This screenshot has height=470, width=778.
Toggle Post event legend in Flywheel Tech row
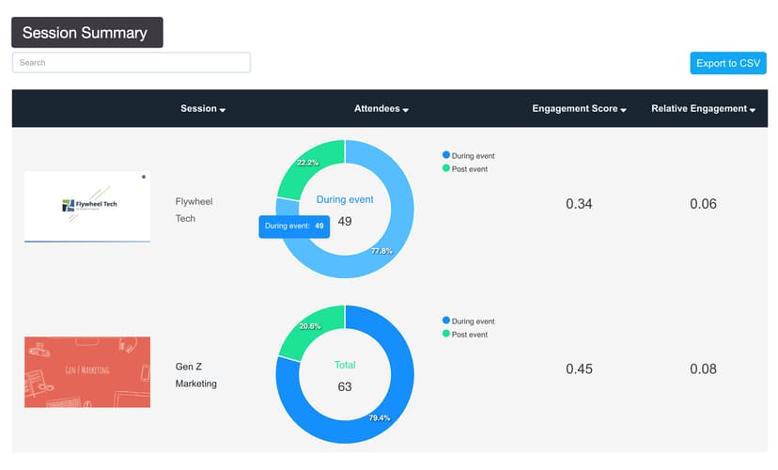464,169
